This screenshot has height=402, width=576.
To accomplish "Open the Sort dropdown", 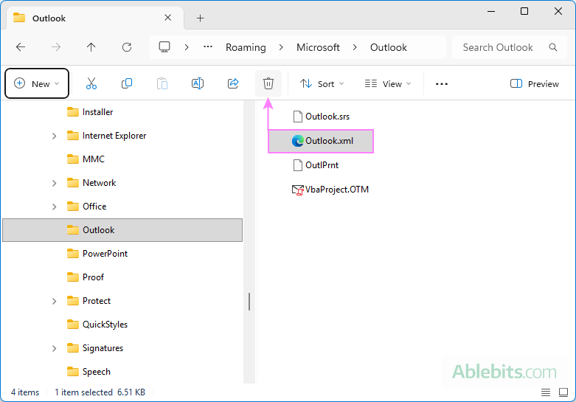I will (x=322, y=84).
